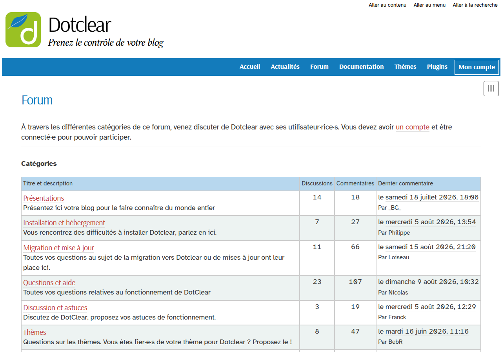
Task: Click author text 'Par _BG_'
Action: (x=389, y=208)
